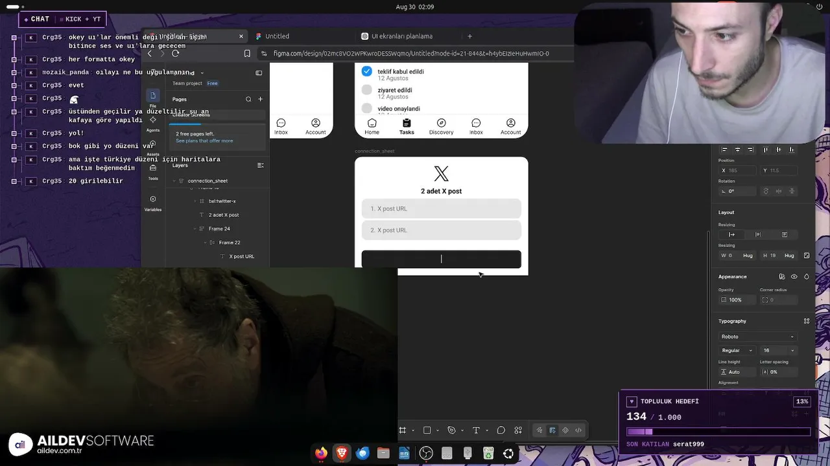Toggle the sidebar layout icon beside file name
This screenshot has width=830, height=466.
(x=259, y=73)
